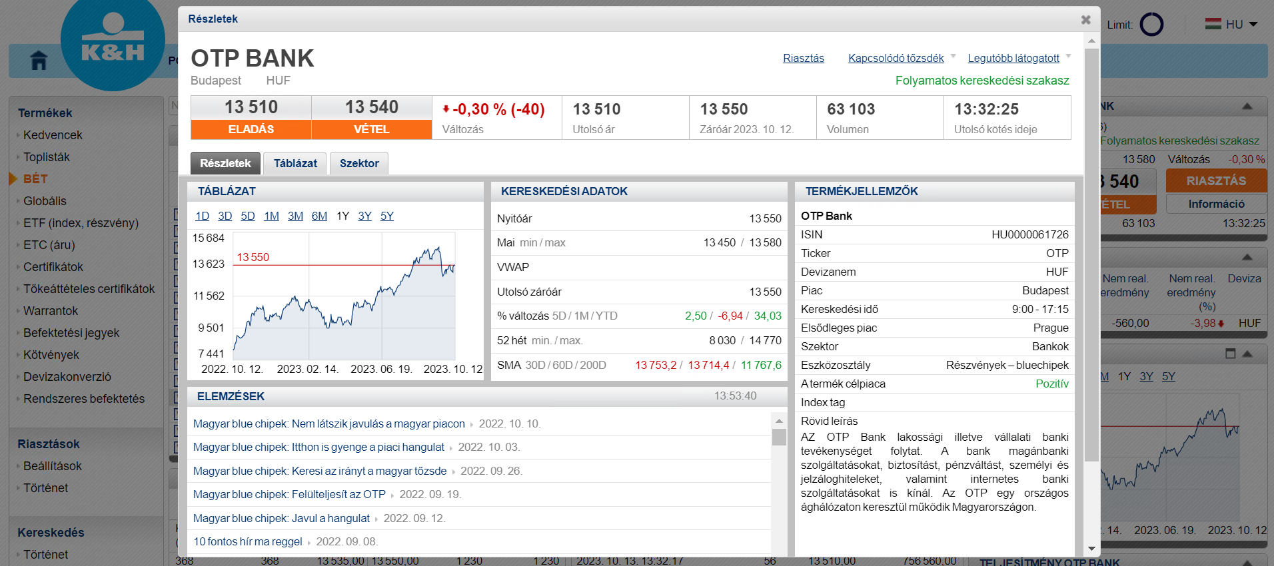This screenshot has height=566, width=1274.
Task: Select the 5D chart range
Action: pyautogui.click(x=248, y=216)
